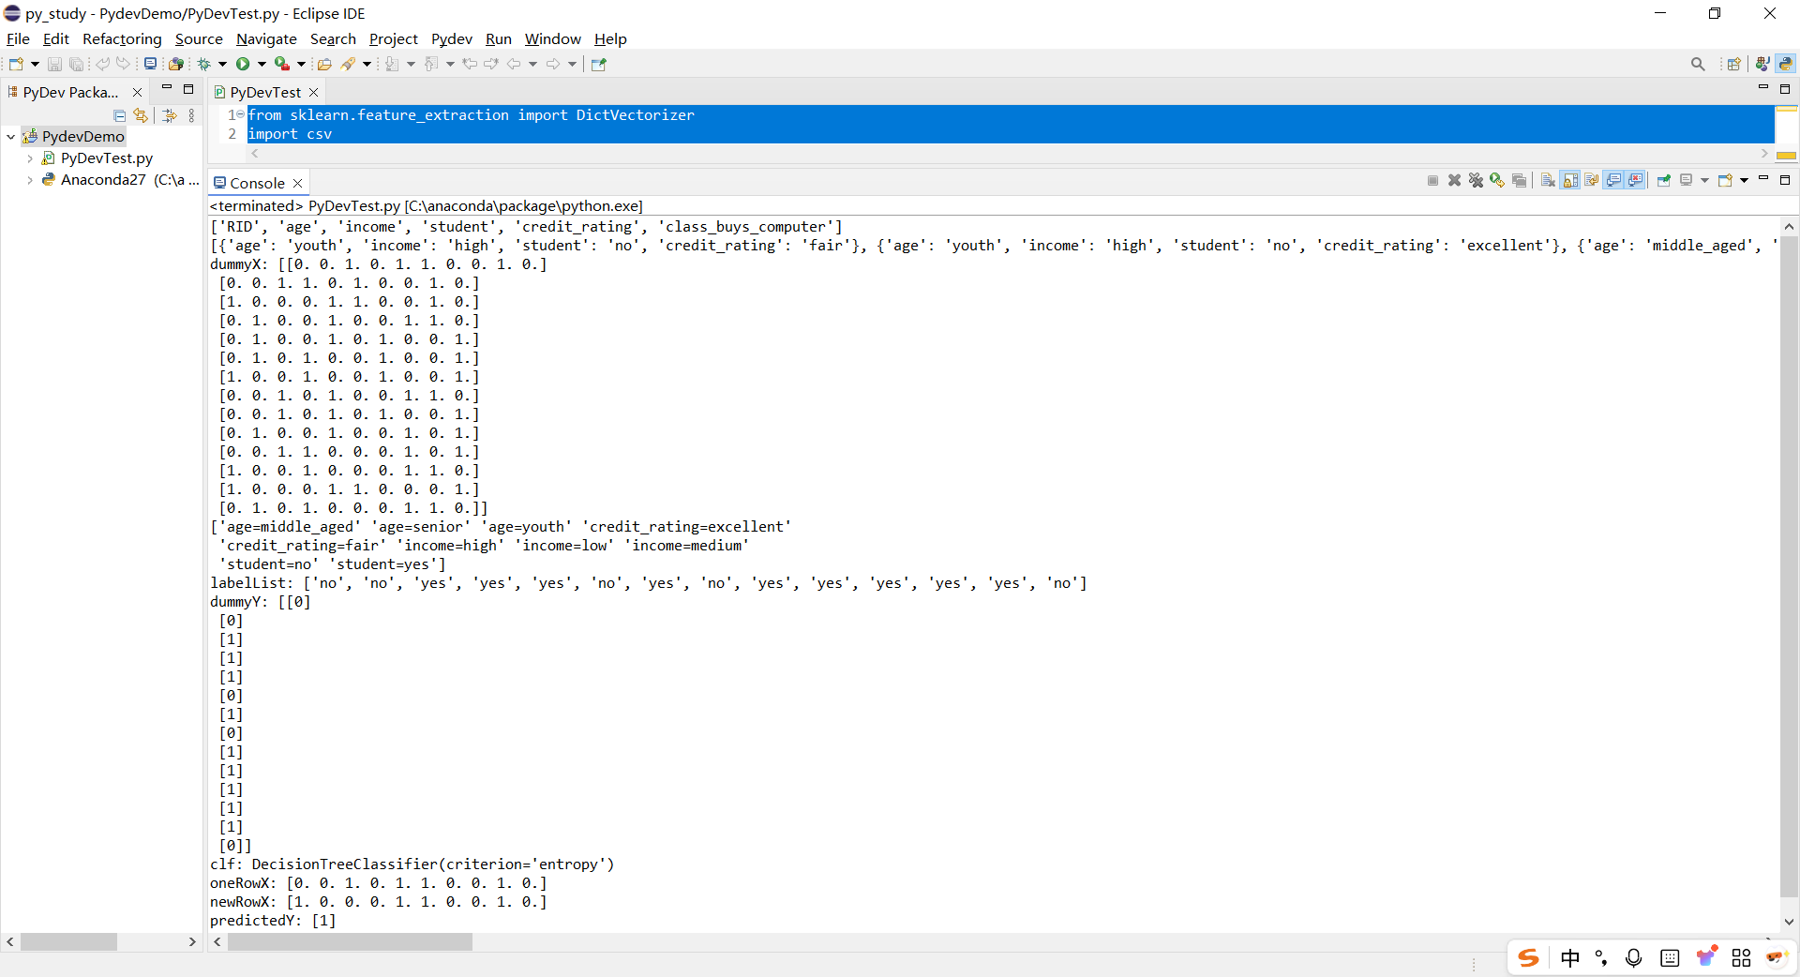Click the Pin Editor icon in toolbar
The image size is (1800, 977).
coord(599,64)
